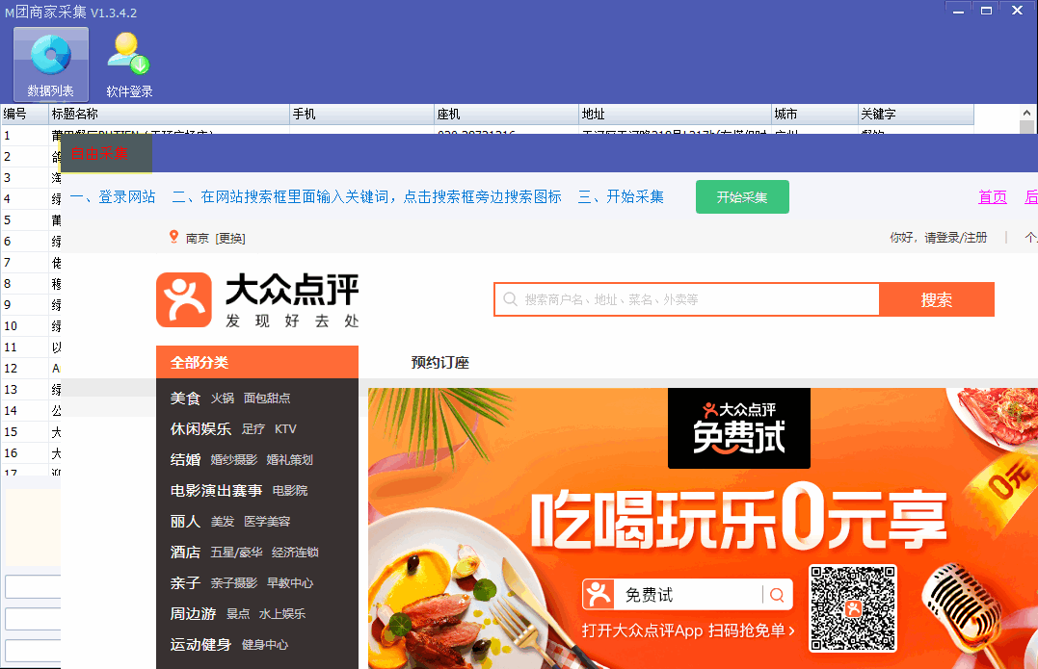Click the 五星/豪华 subcategory link

(x=236, y=552)
